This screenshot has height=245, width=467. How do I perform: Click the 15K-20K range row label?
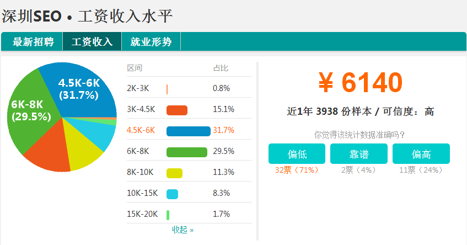tap(142, 214)
